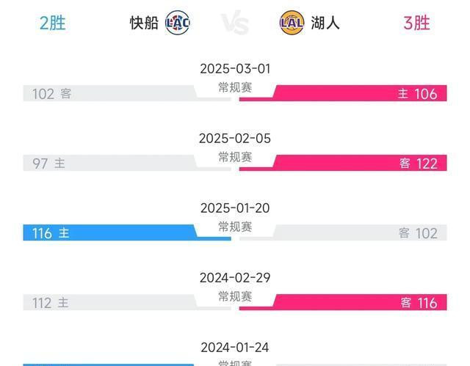470x366 pixels.
Task: Tap the pink 3胜 win count
Action: pos(416,23)
